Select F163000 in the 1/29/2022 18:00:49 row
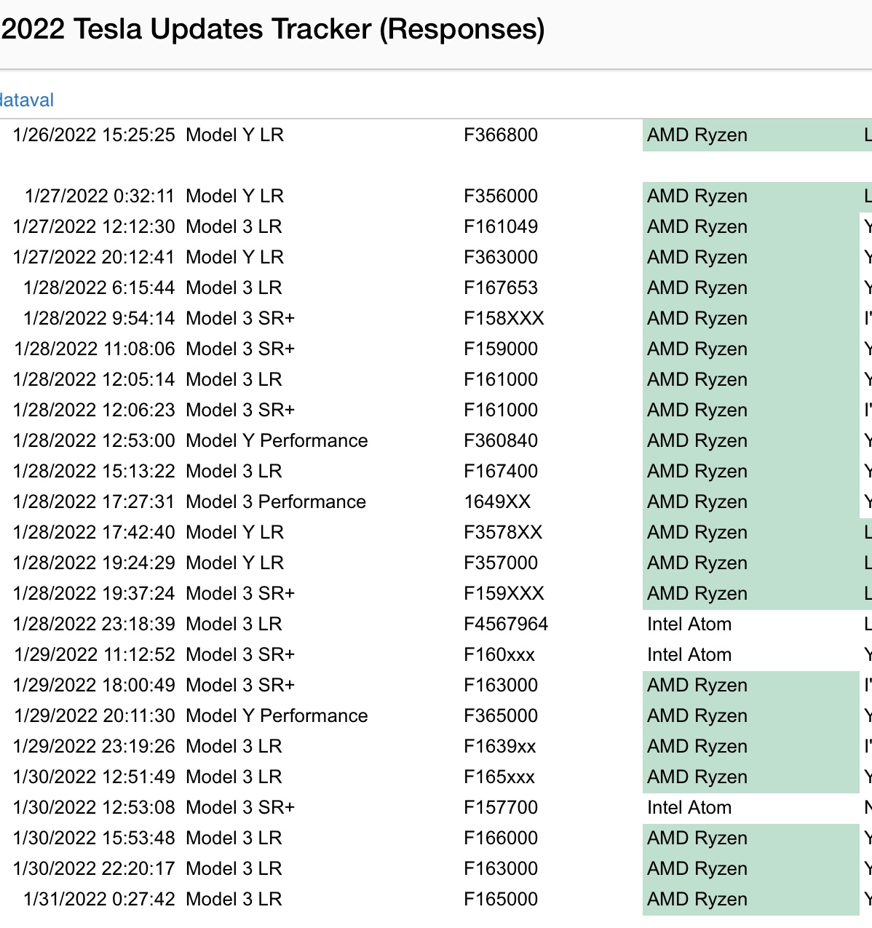This screenshot has height=928, width=872. point(501,685)
